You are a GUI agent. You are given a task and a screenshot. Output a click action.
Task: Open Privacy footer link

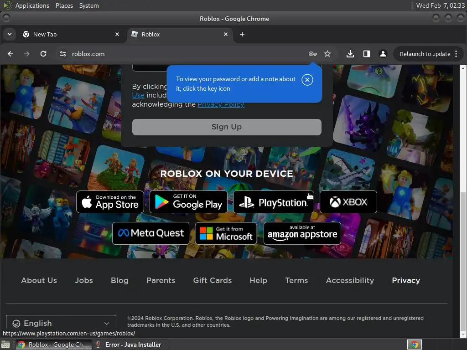[x=406, y=280]
